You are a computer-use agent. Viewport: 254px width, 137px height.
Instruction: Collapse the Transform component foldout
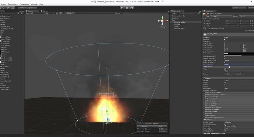coord(204,19)
